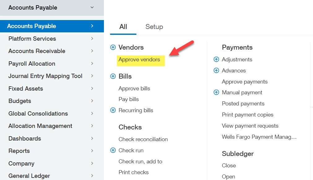The image size is (313, 180).
Task: Expand the General Ledger submenu arrow
Action: [x=92, y=176]
